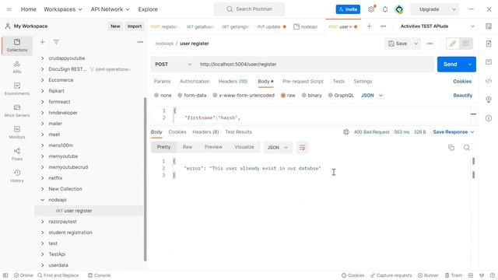Click the collections filter icon
Image resolution: width=498 pixels, height=280 pixels.
[x=56, y=42]
